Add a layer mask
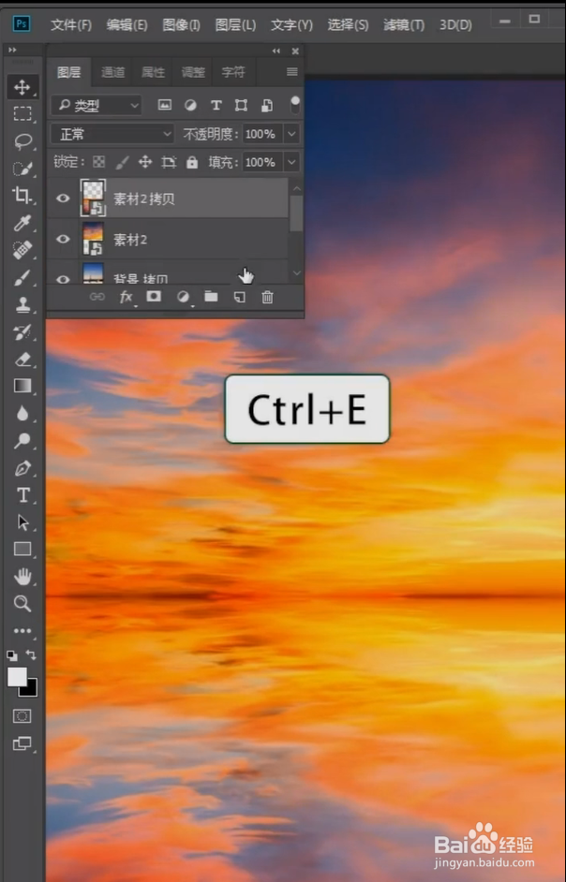This screenshot has width=566, height=882. (154, 297)
